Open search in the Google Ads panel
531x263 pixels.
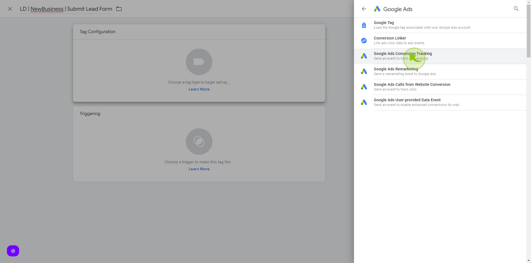pyautogui.click(x=516, y=9)
